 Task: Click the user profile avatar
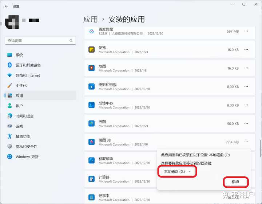pyautogui.click(x=12, y=22)
